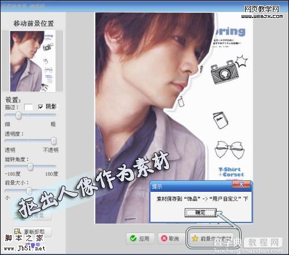The width and height of the screenshot is (289, 255).
Task: Click the green checkmark icon on 应用
Action: [x=133, y=238]
